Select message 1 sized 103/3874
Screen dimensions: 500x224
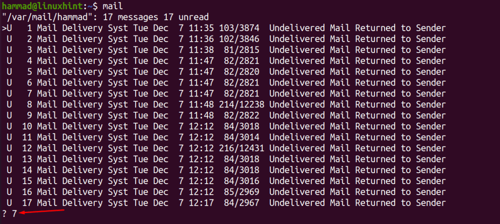224,28
